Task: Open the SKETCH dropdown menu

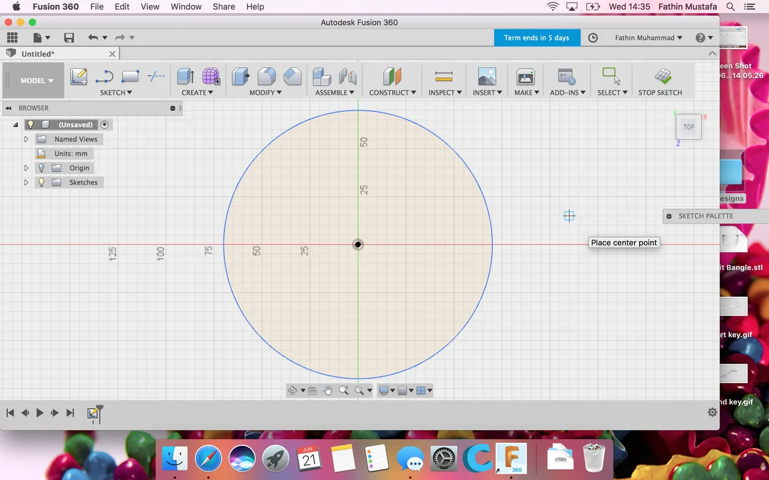Action: (116, 92)
